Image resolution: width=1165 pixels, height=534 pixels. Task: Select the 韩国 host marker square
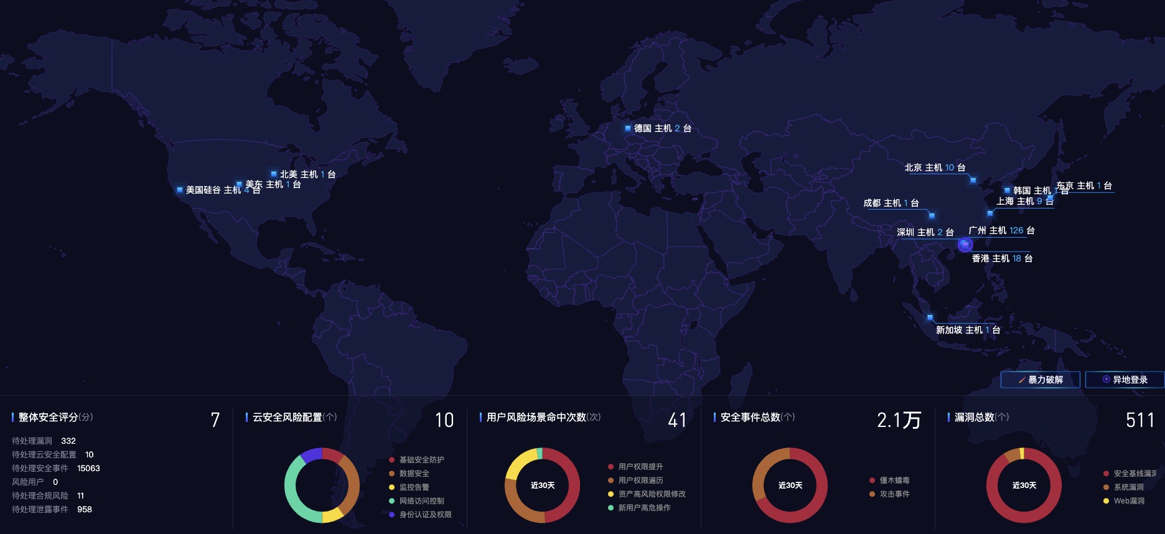pyautogui.click(x=1007, y=190)
